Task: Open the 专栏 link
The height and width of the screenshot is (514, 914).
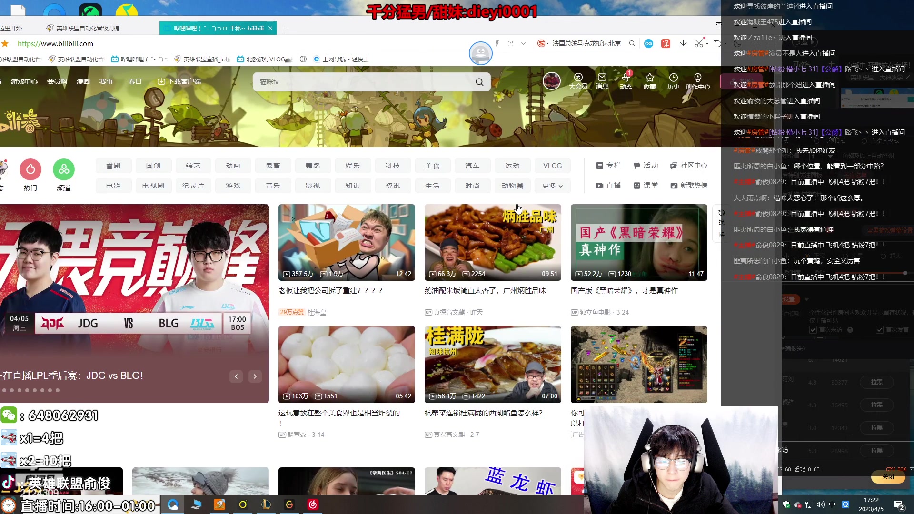Action: coord(608,166)
